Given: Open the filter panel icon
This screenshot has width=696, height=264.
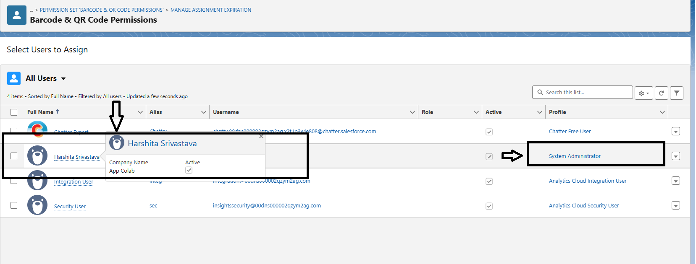Looking at the screenshot, I should click(x=676, y=93).
